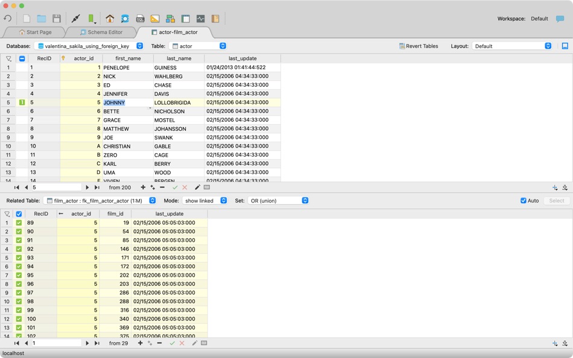This screenshot has height=358, width=573.
Task: Select the home (Servers) toolbar icon
Action: (109, 19)
